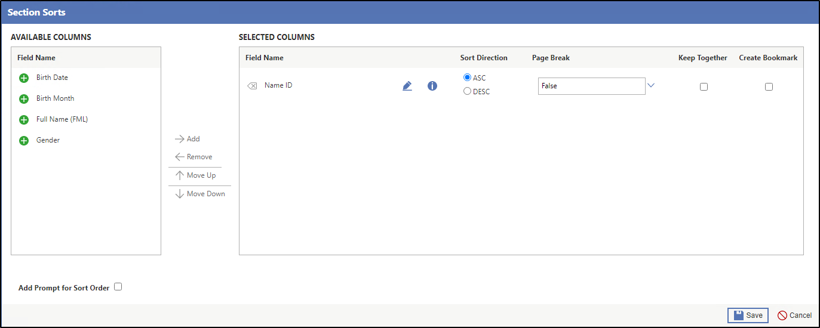Click the Page Break field showing False
820x328 pixels.
[591, 86]
